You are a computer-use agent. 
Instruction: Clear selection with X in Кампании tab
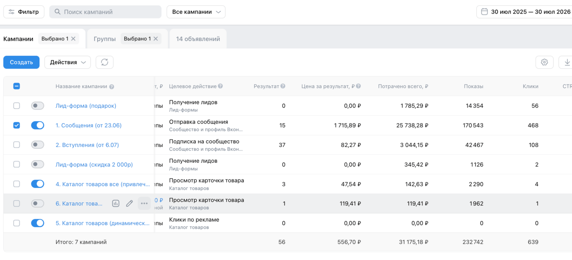(x=73, y=39)
